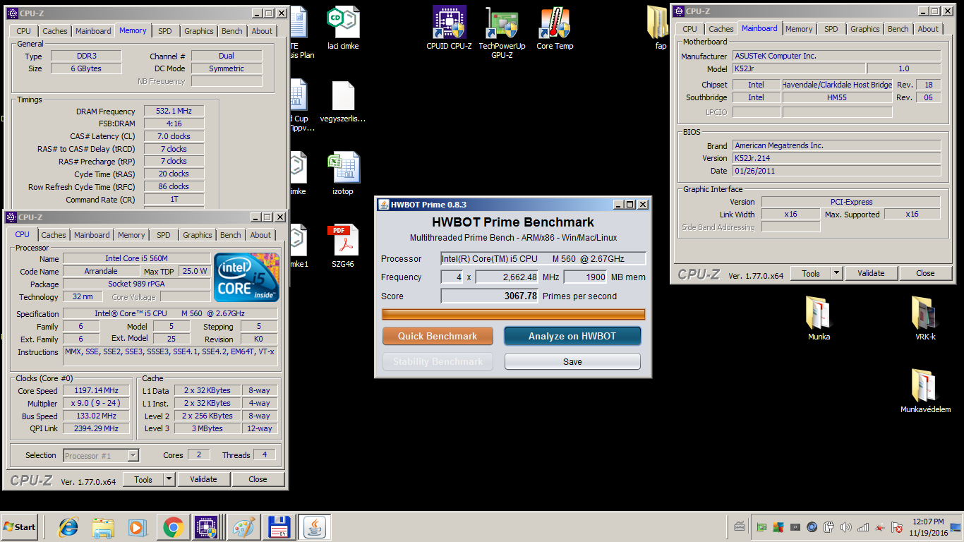Select CPU tab in the Mainboard CPU-Z window
Image resolution: width=964 pixels, height=542 pixels.
click(x=689, y=29)
